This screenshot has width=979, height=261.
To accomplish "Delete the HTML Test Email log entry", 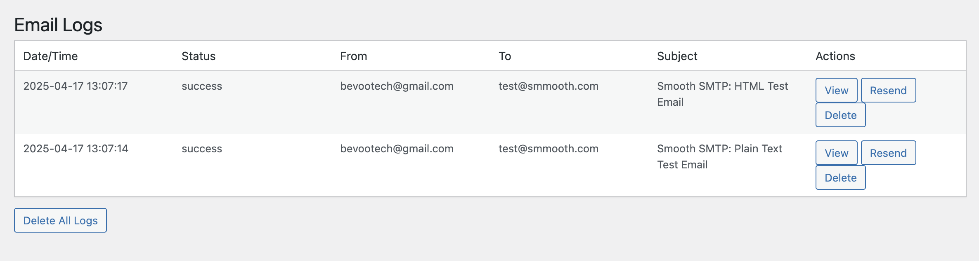I will coord(840,115).
